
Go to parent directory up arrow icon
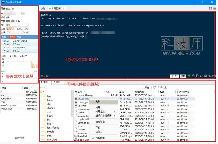pos(158,87)
